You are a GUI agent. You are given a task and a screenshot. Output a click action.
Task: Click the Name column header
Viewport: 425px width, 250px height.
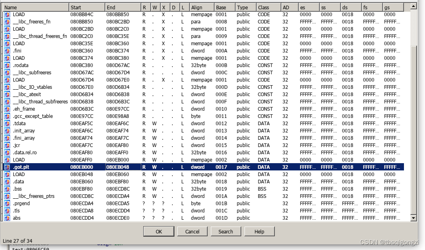point(35,7)
